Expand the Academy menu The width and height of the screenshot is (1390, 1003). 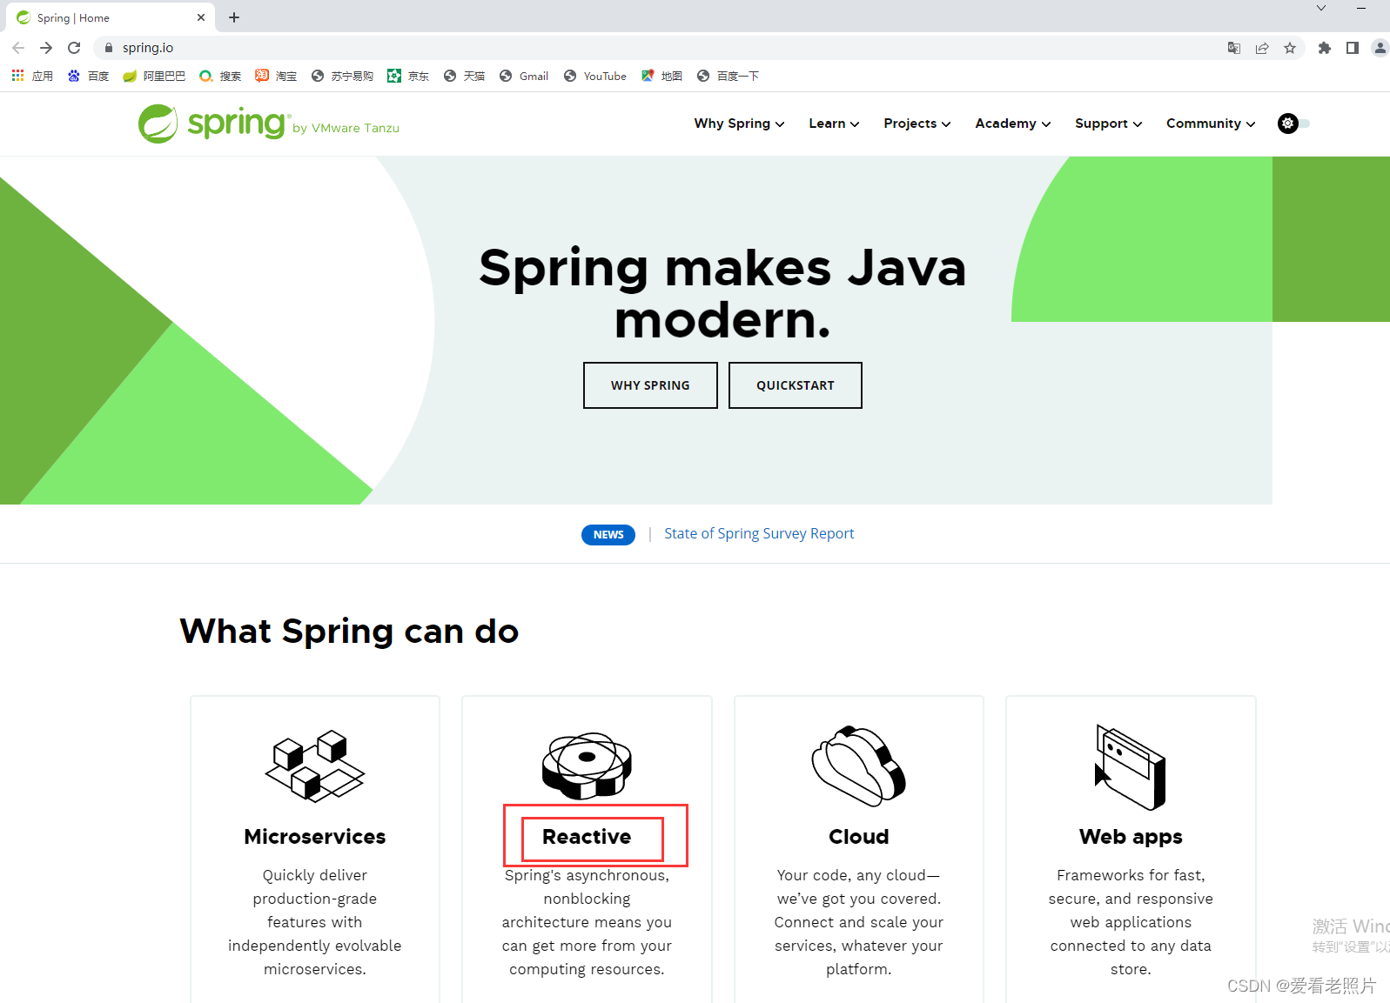1012,124
